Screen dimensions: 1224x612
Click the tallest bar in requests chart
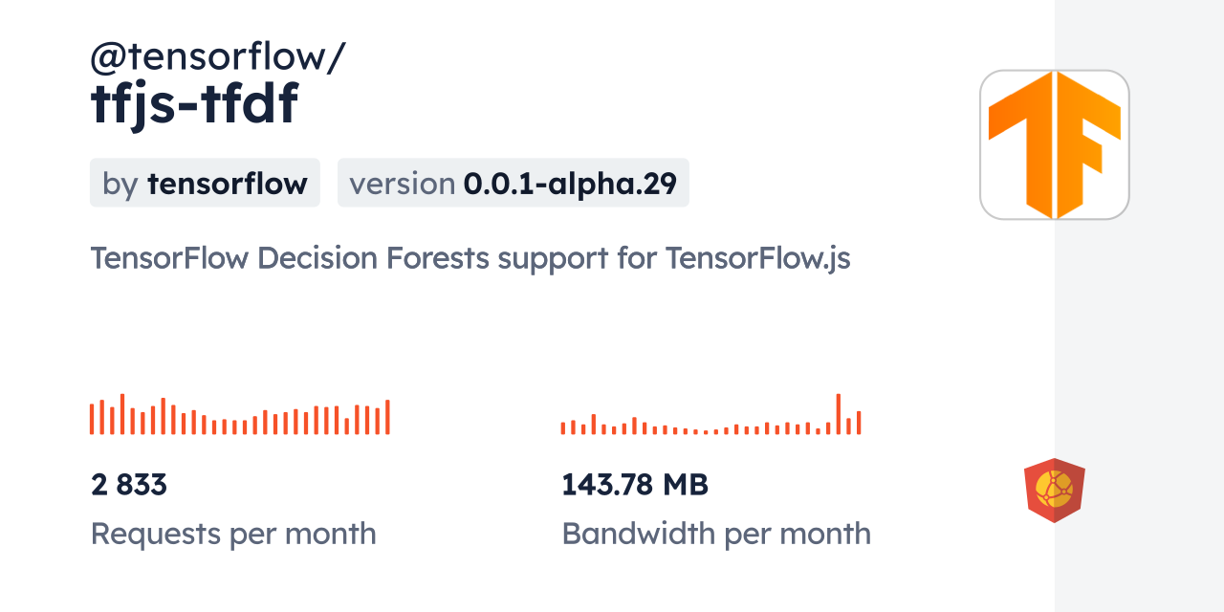(122, 414)
